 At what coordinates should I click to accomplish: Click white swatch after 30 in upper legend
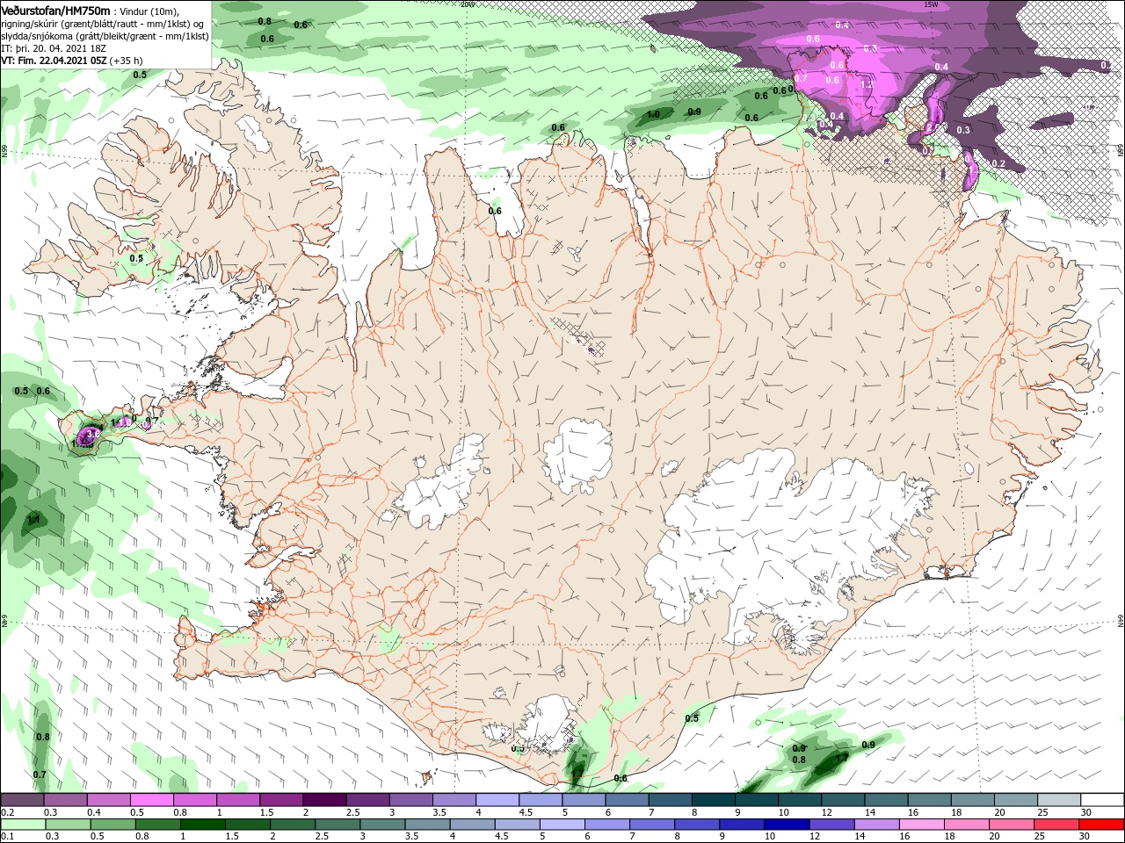click(x=1101, y=799)
